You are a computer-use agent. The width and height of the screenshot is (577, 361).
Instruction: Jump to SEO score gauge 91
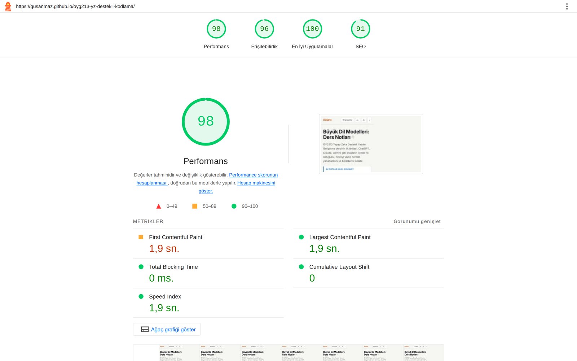361,34
